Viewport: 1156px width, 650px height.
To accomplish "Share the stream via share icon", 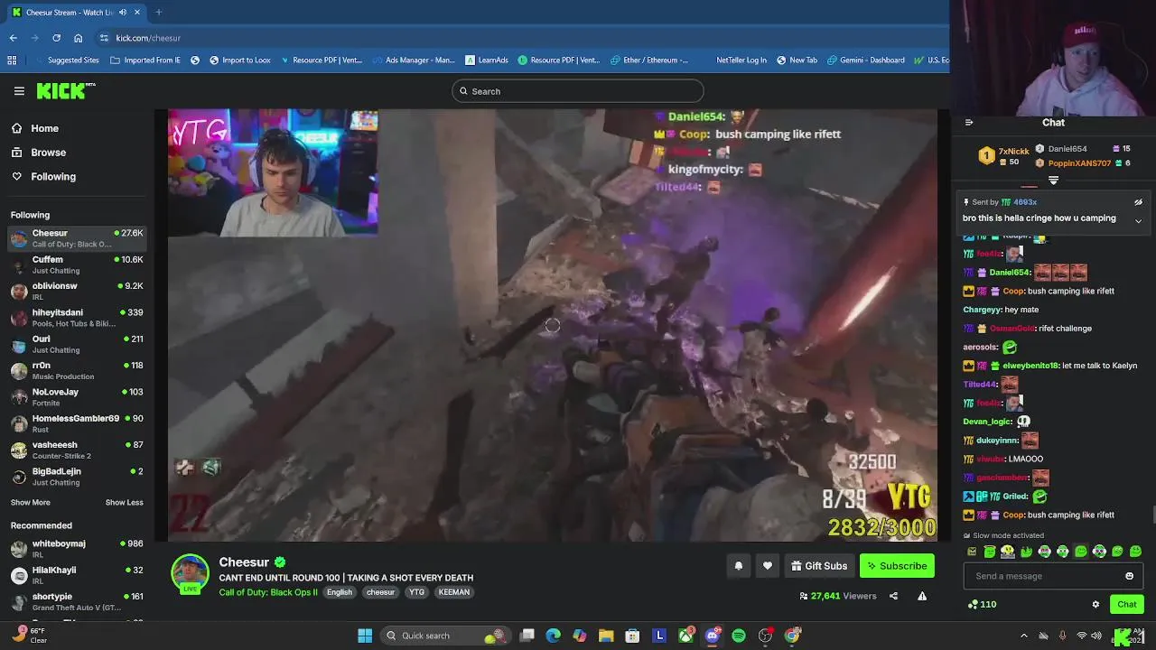I will click(893, 596).
